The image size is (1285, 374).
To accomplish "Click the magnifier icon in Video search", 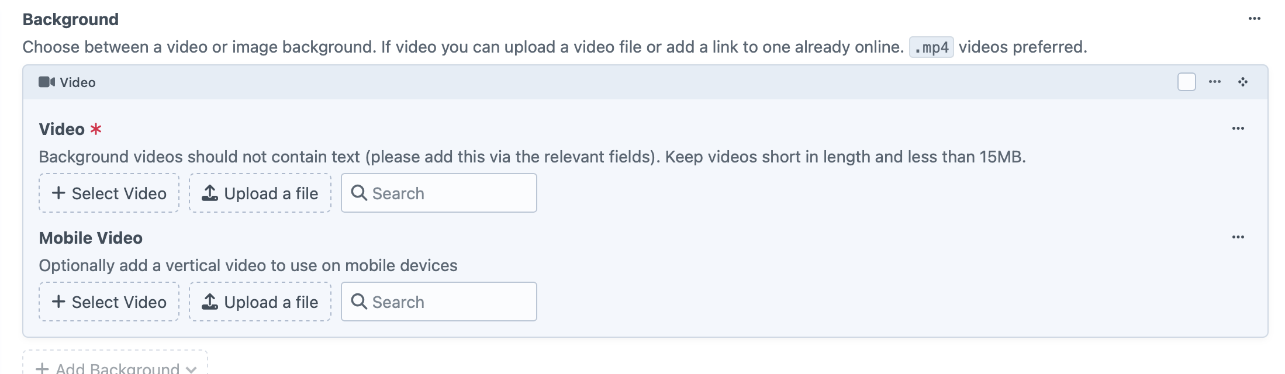I will [359, 193].
